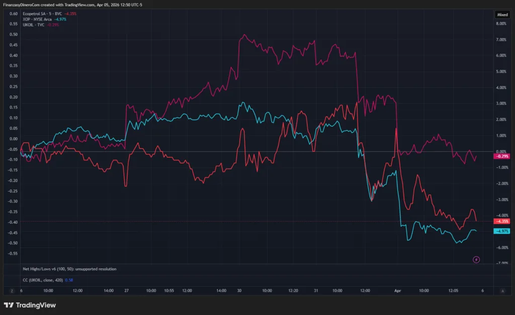Click the cyan -4.97% price label
This screenshot has width=515, height=315.
coord(502,231)
